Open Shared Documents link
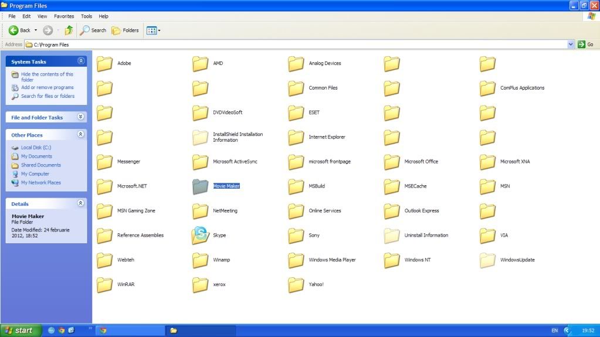 [40, 165]
